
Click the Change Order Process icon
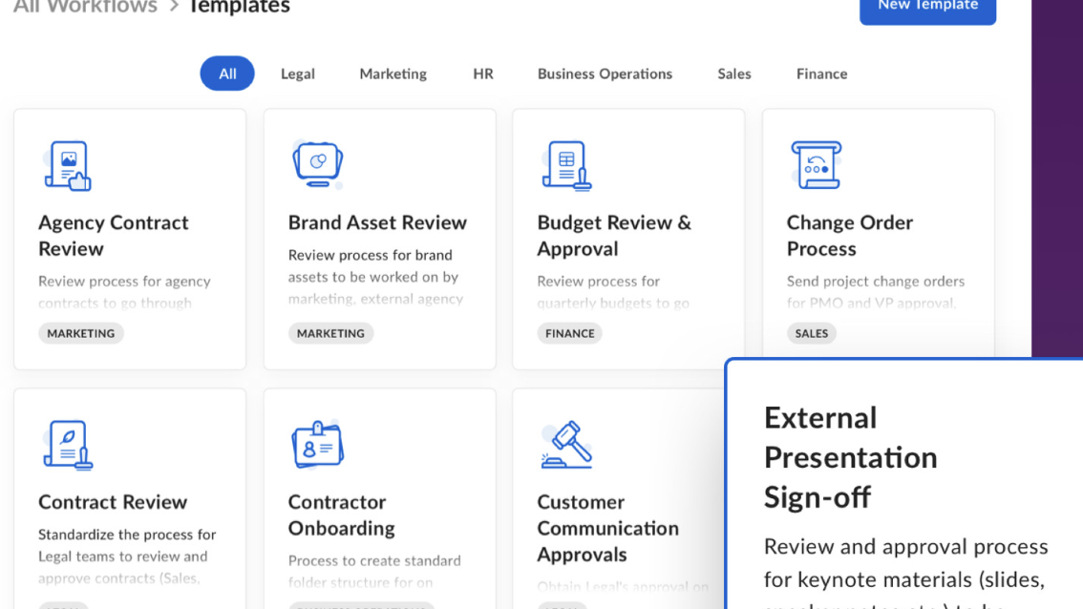(816, 164)
